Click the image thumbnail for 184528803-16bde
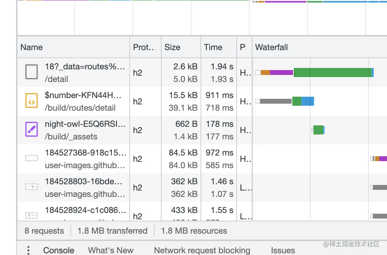This screenshot has height=255, width=387. pos(32,187)
